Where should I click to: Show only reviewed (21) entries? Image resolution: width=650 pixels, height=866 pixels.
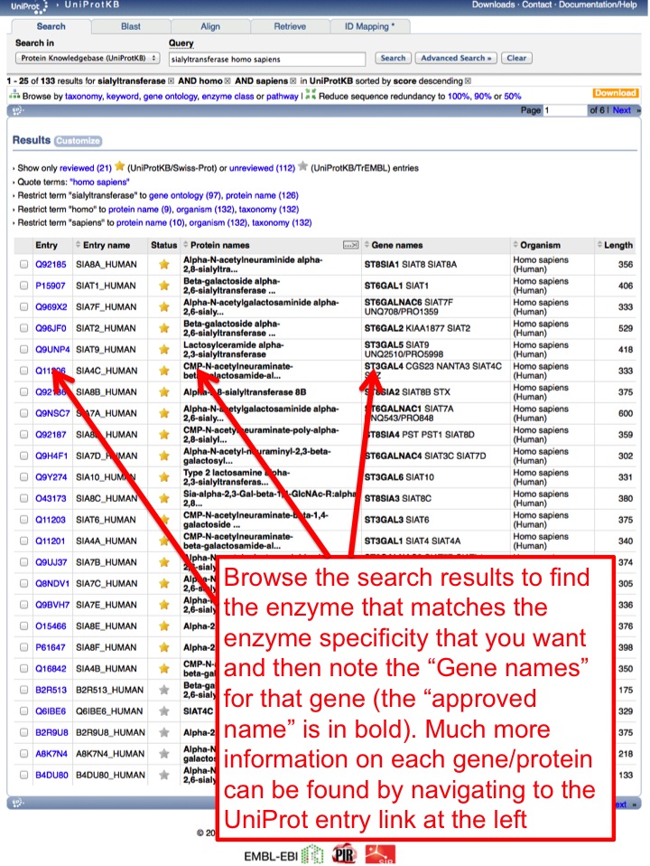point(86,168)
